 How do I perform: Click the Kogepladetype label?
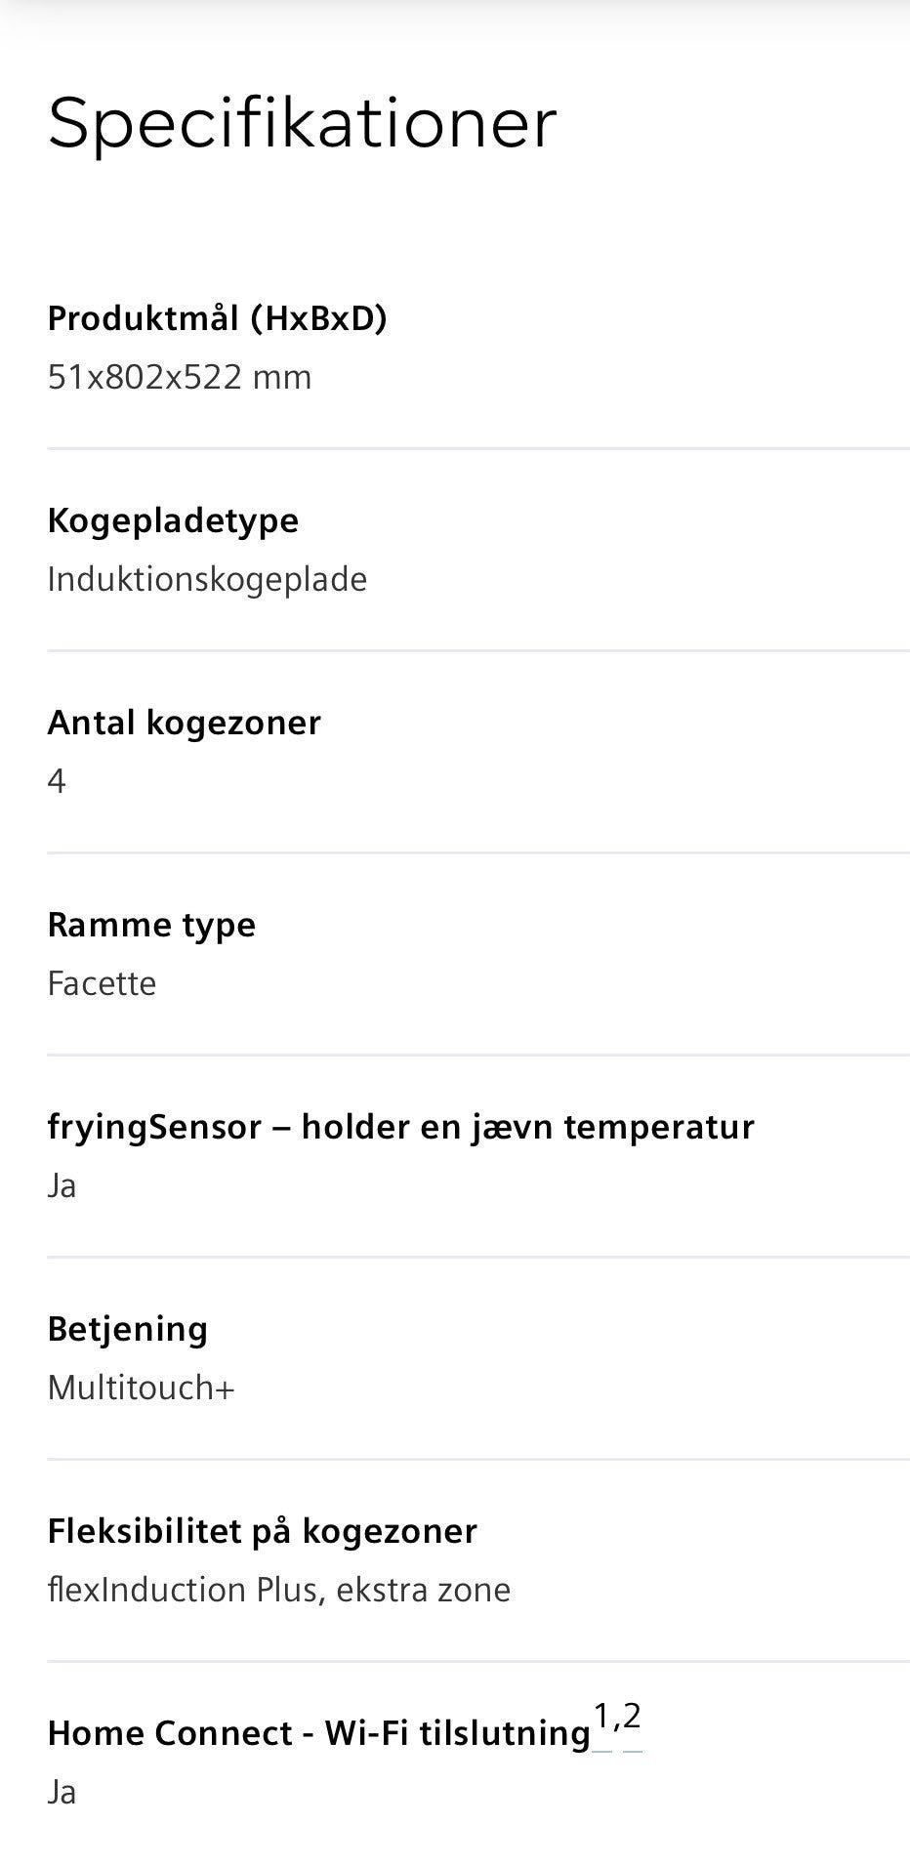(173, 520)
